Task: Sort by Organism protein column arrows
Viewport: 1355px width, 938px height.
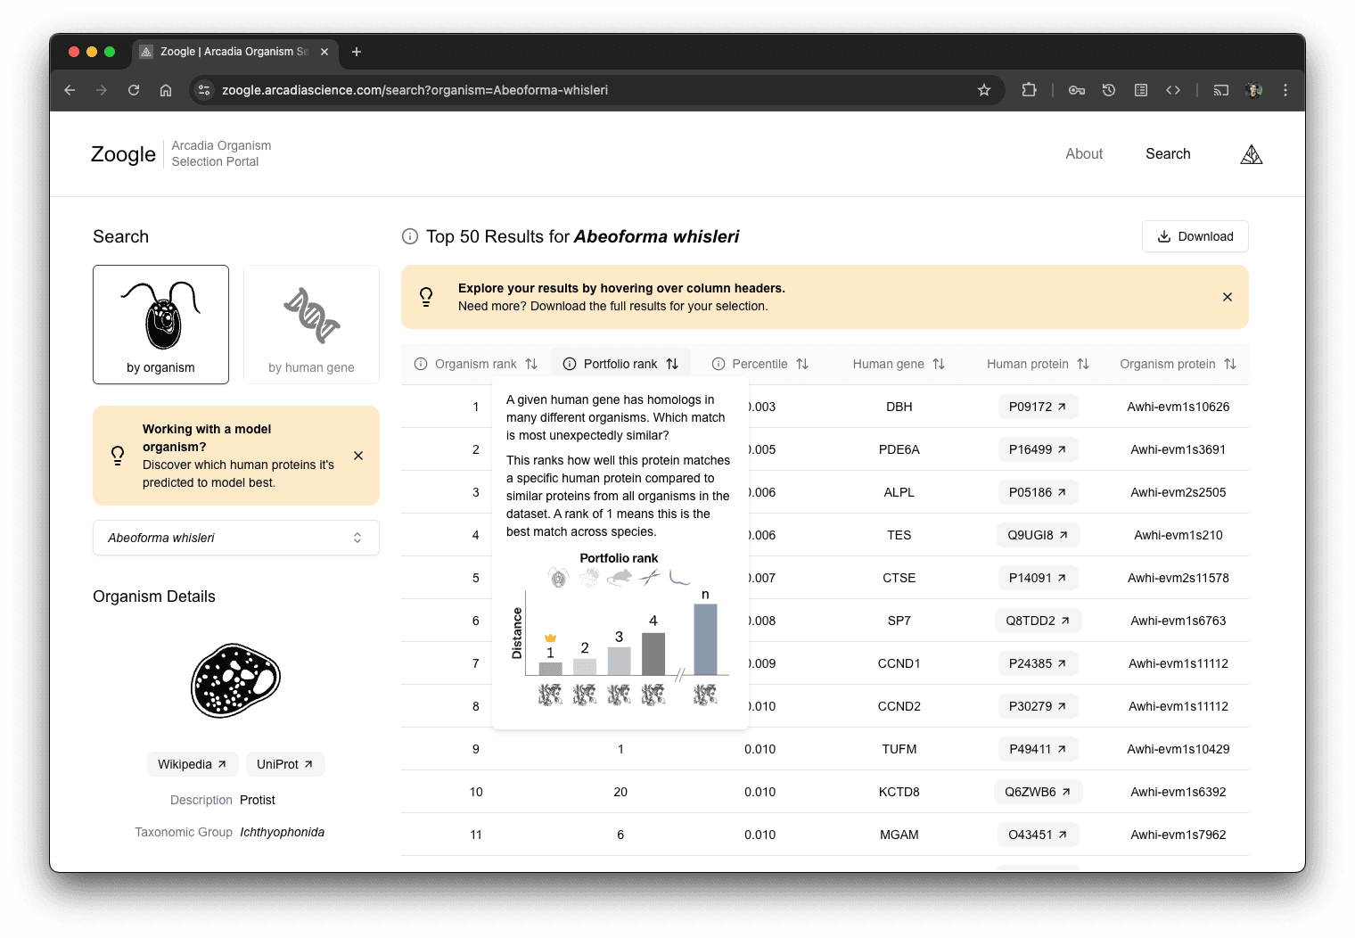Action: click(x=1230, y=364)
